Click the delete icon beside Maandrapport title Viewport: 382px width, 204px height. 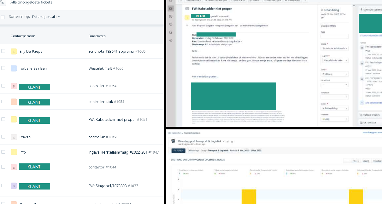pyautogui.click(x=232, y=141)
